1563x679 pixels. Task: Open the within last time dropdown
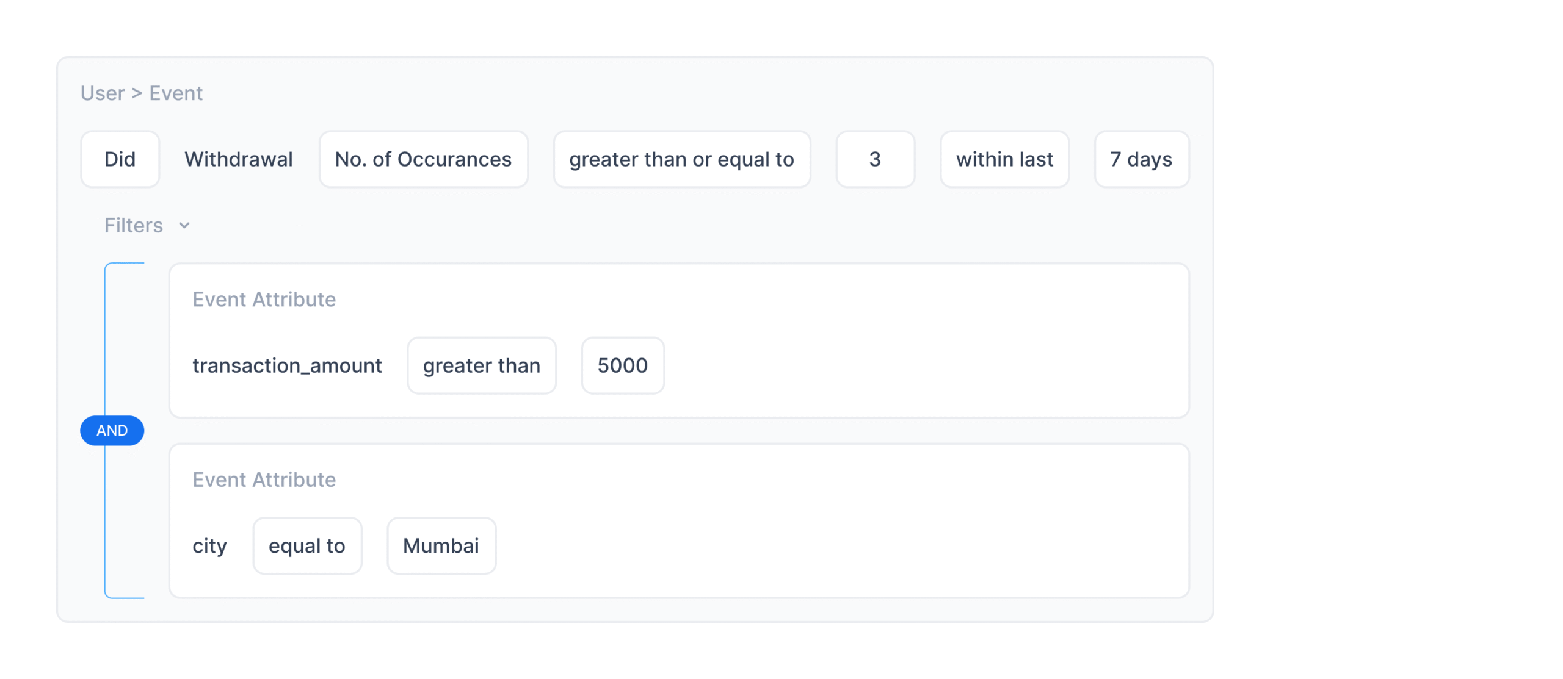[x=1004, y=159]
